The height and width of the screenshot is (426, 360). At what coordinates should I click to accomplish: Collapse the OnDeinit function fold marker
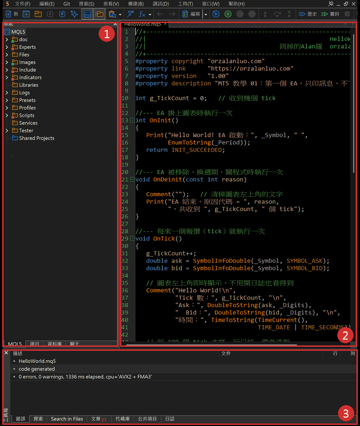tap(132, 179)
